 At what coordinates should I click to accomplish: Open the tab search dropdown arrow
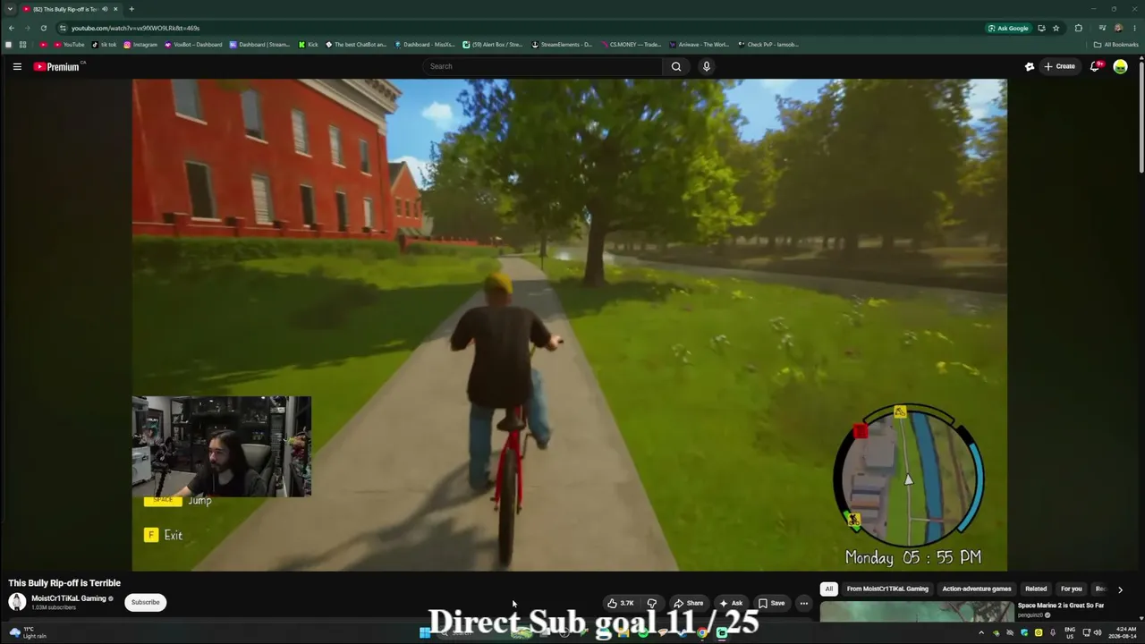9,9
